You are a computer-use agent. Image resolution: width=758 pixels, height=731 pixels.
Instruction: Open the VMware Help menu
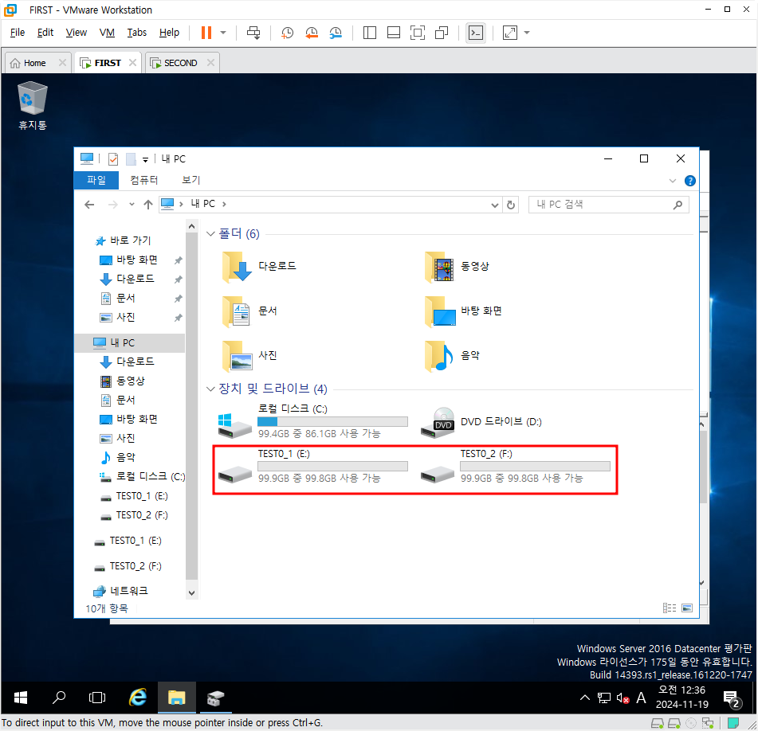(x=169, y=33)
